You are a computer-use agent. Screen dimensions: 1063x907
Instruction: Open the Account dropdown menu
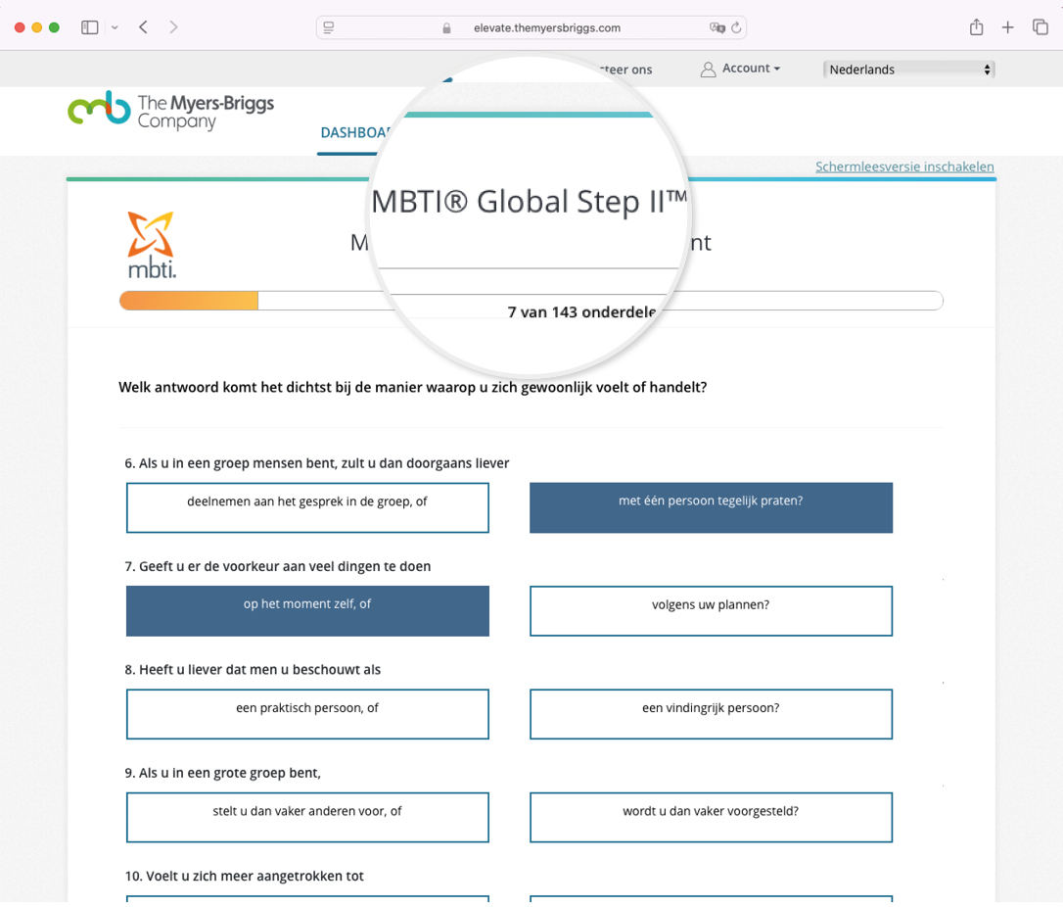click(751, 69)
